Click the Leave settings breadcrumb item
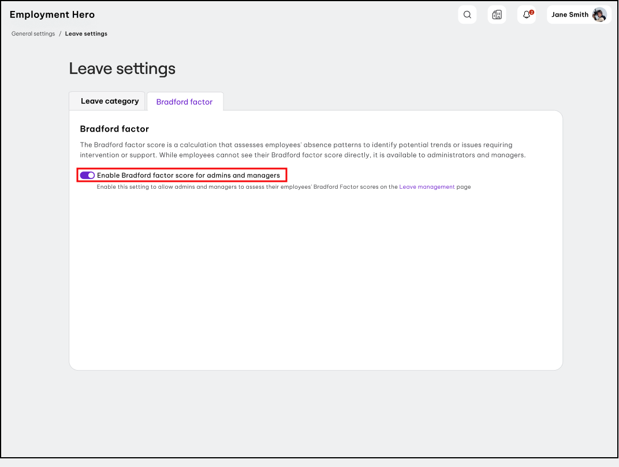The height and width of the screenshot is (467, 619). pyautogui.click(x=86, y=34)
